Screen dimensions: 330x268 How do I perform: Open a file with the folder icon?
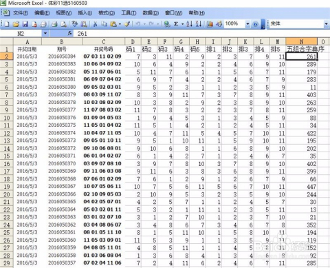(16, 23)
